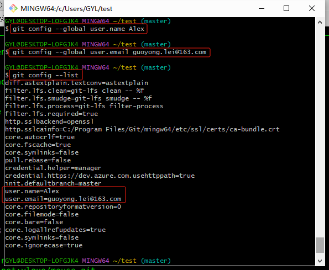Click the user.name=Alex output line
329x270 pixels.
pos(32,191)
